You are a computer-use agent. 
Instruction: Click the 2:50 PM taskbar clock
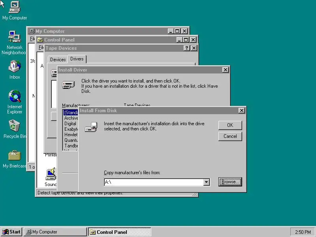[x=303, y=232]
